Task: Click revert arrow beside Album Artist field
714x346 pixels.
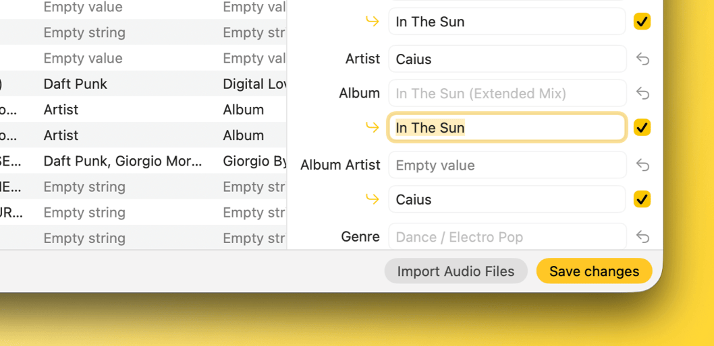Action: tap(642, 165)
